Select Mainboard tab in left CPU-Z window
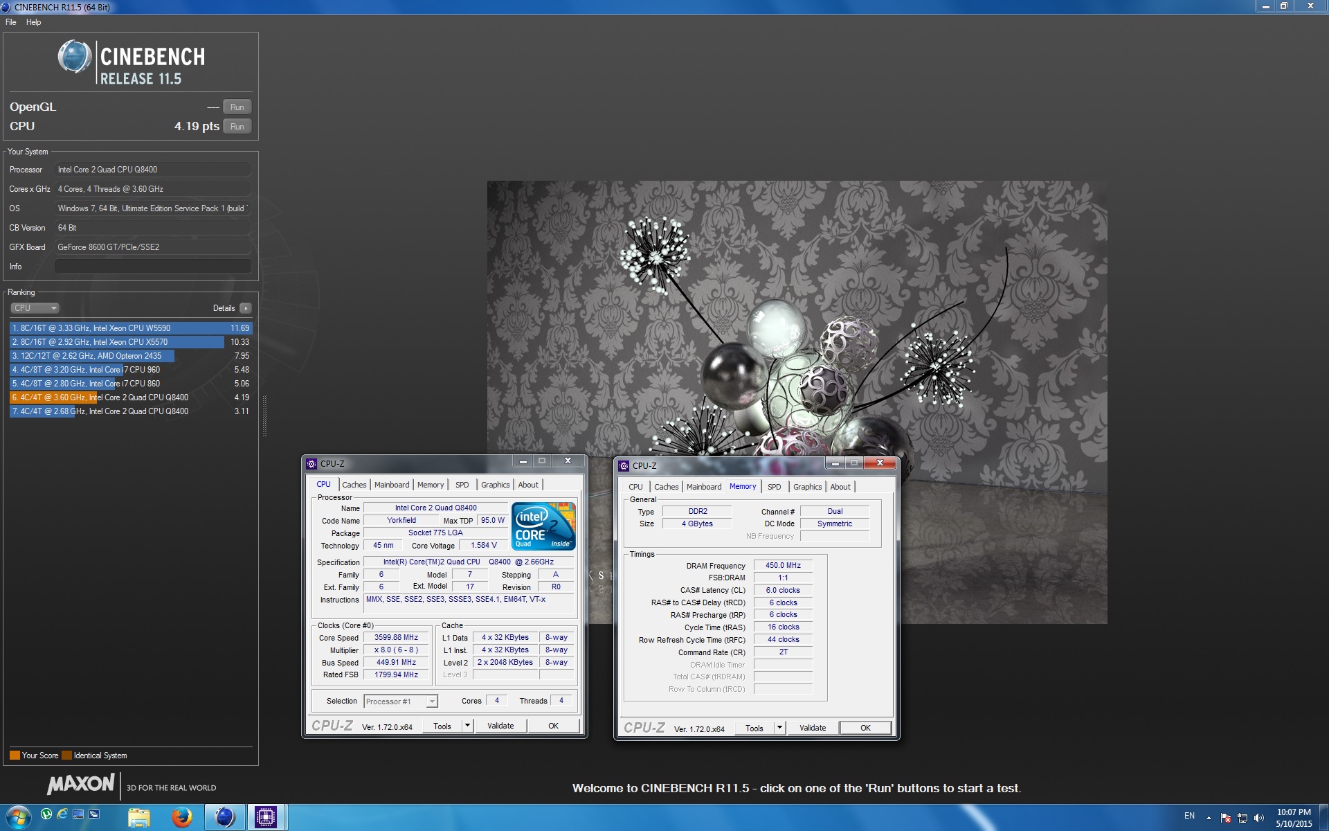Screen dimensions: 1329x831 [392, 485]
